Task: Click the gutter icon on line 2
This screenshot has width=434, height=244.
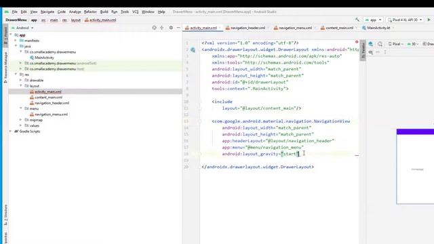Action: [193, 49]
